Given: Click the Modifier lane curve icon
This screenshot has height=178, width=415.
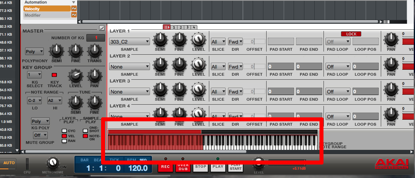Looking at the screenshot, I should [74, 15].
